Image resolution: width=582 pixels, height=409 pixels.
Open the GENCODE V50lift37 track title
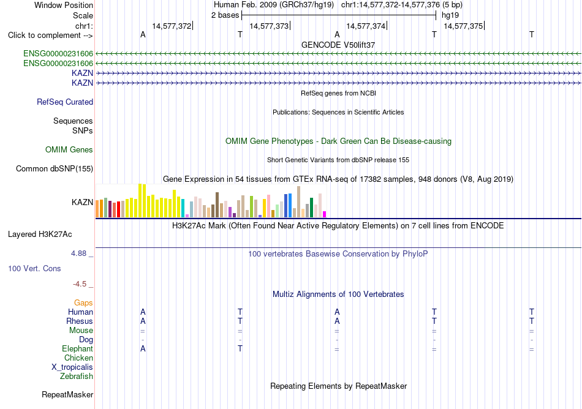(x=338, y=45)
